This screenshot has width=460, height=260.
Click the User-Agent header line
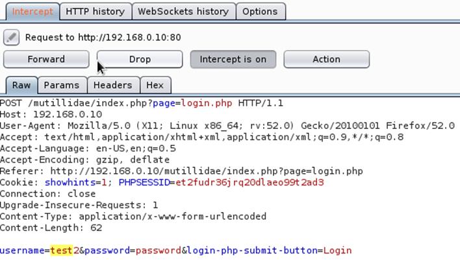(227, 126)
